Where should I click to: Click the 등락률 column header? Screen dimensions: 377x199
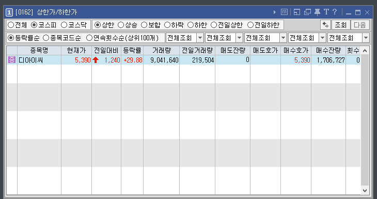coord(132,51)
